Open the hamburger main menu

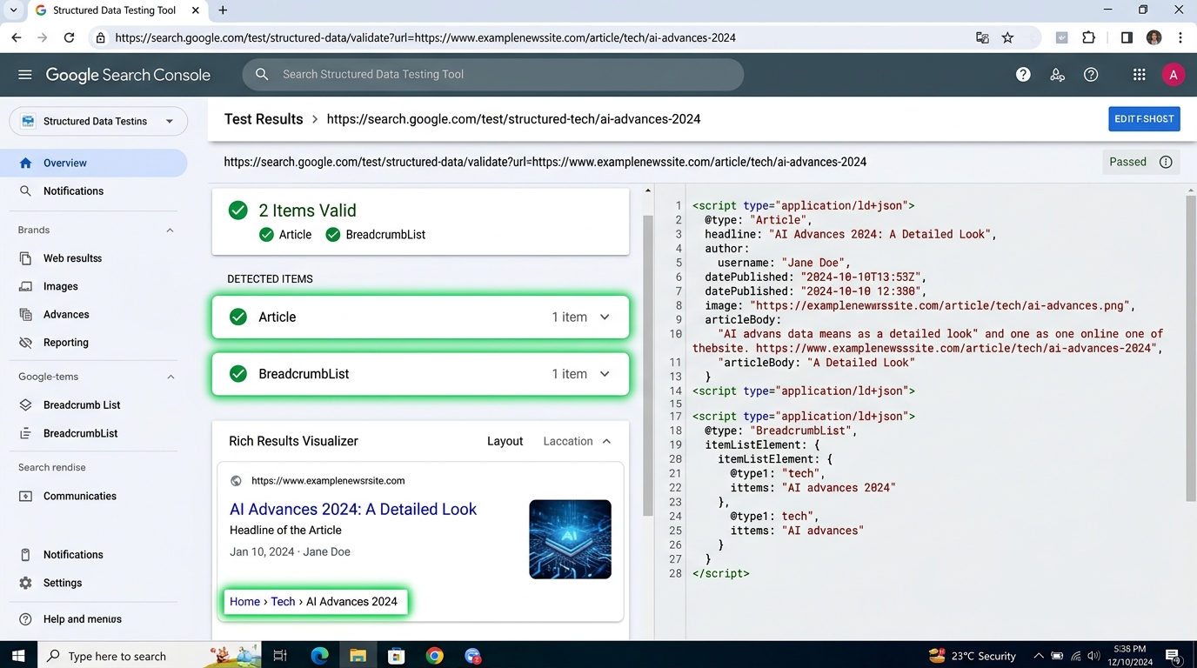(25, 75)
